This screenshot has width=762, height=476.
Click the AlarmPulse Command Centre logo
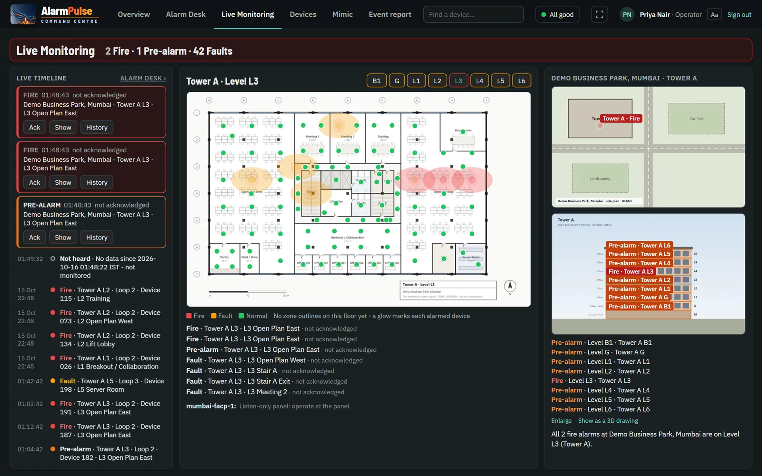[x=54, y=14]
